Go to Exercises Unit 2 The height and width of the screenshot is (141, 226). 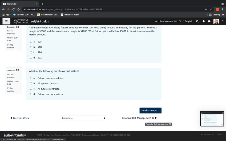[x=20, y=118]
